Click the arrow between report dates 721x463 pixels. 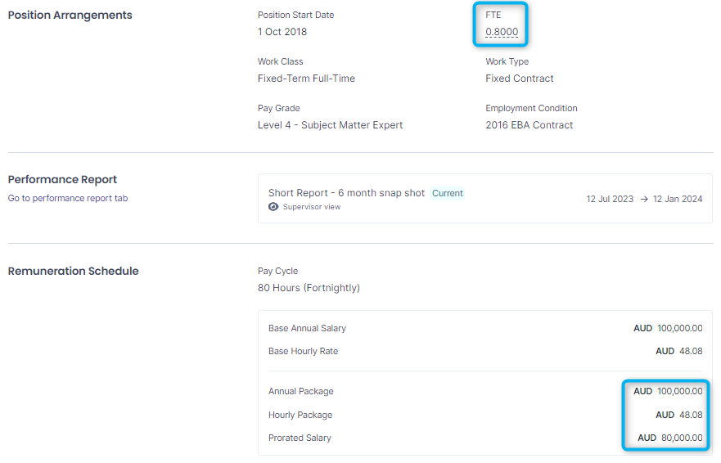coord(644,199)
